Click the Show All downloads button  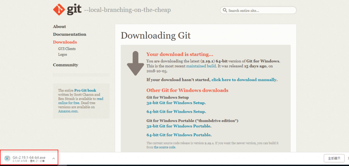(x=334, y=159)
